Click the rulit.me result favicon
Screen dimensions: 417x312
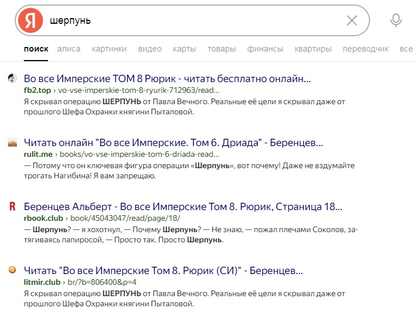12,143
